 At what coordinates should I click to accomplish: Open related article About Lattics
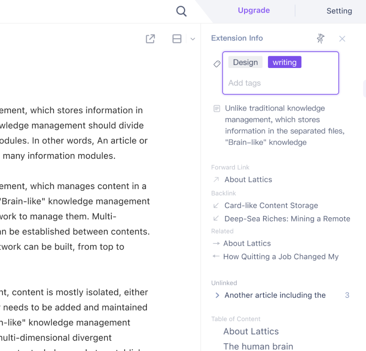[247, 243]
